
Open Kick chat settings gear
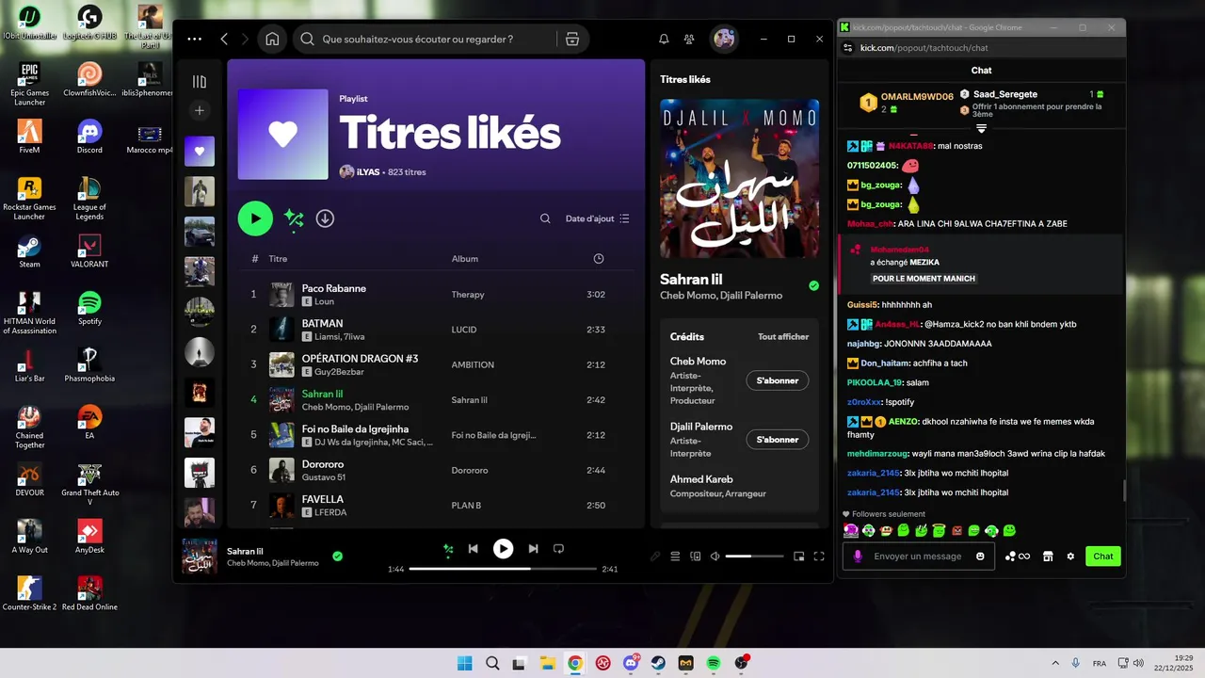(1070, 557)
